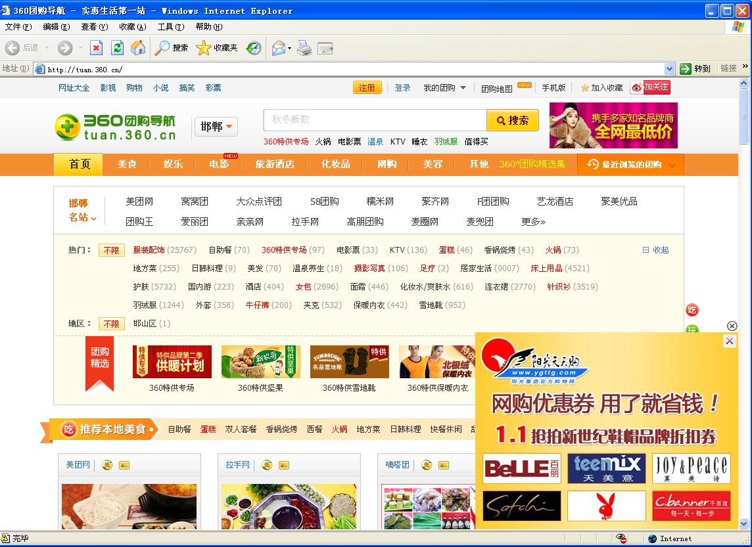Click the teemix brand logo in ad
Screen dimensions: 752x547
tap(606, 468)
